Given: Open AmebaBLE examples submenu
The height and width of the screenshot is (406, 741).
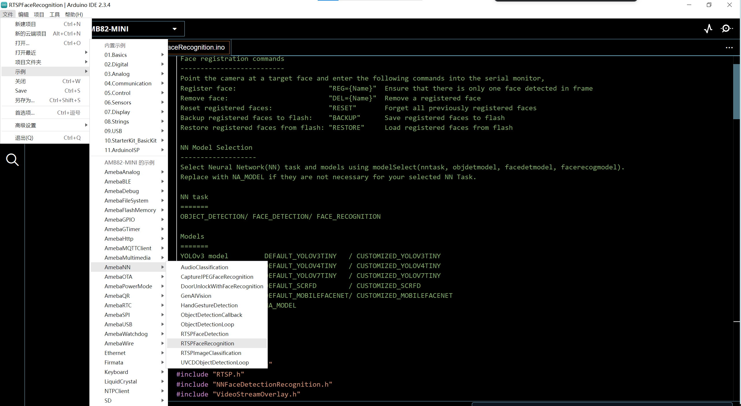Looking at the screenshot, I should pyautogui.click(x=129, y=182).
